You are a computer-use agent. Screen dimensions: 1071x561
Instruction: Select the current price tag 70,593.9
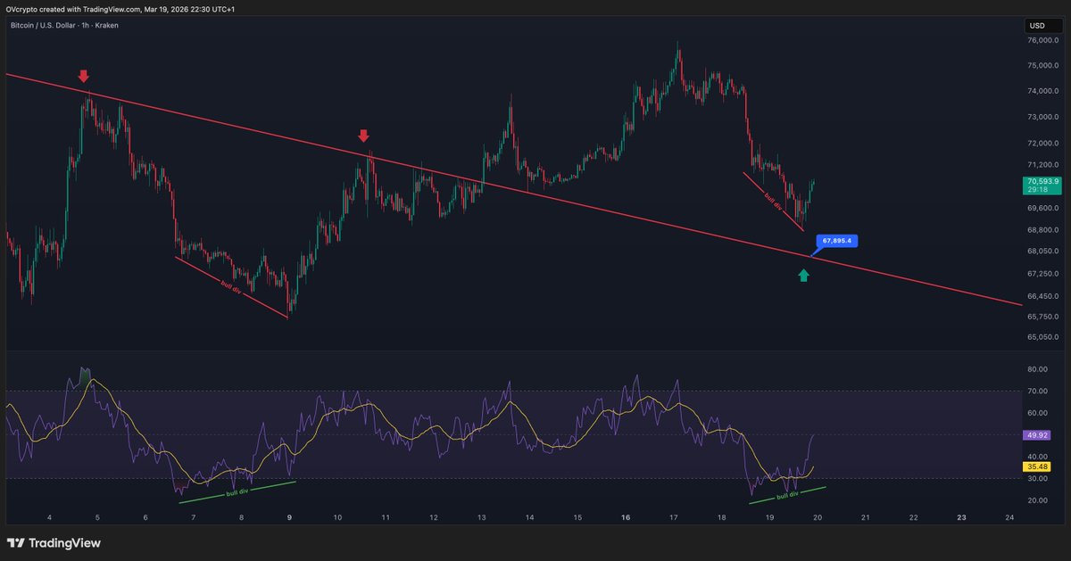[x=1042, y=186]
